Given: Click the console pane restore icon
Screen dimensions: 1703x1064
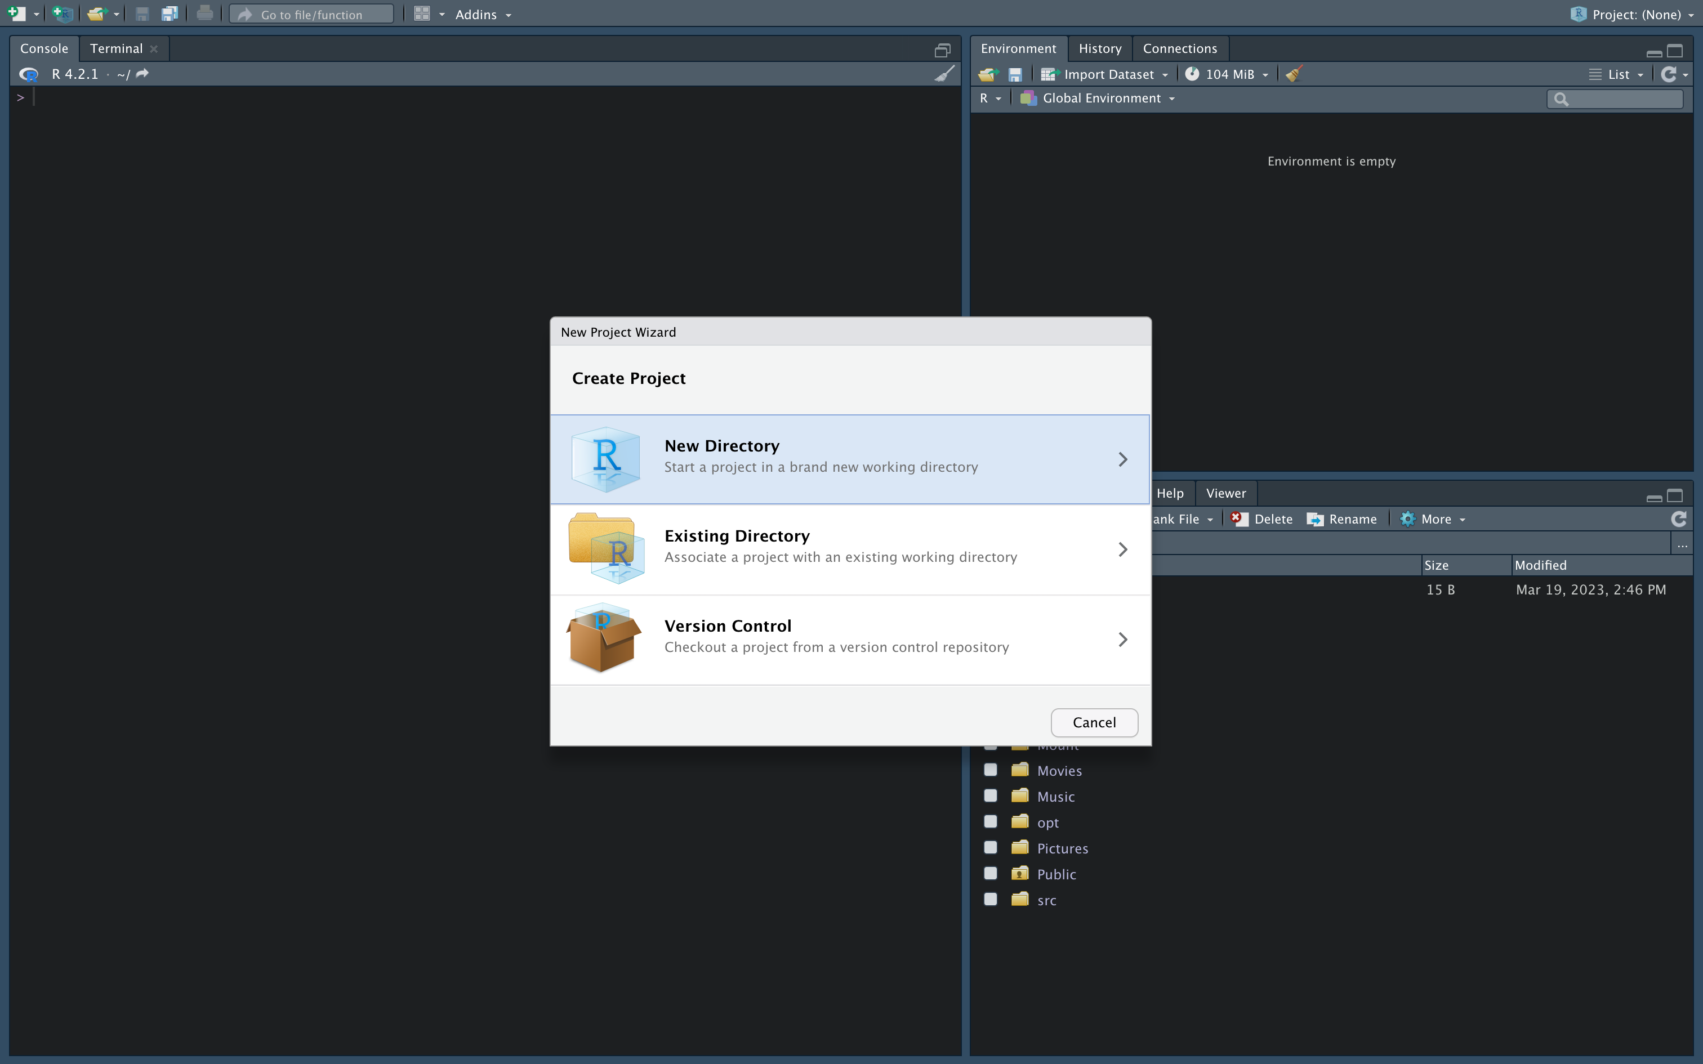Looking at the screenshot, I should (942, 50).
